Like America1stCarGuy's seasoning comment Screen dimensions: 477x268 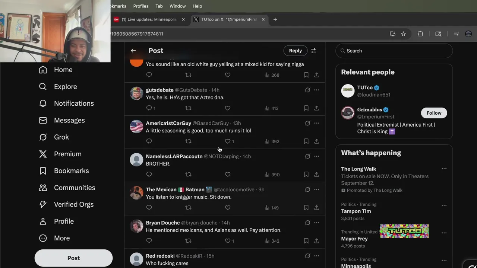[228, 141]
